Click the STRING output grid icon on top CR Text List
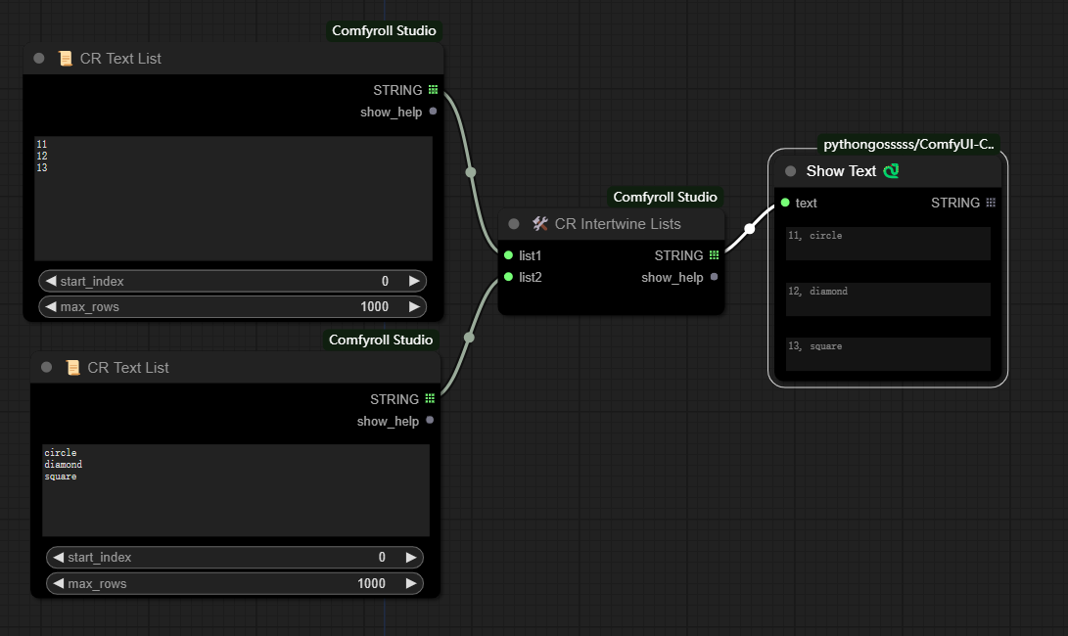The width and height of the screenshot is (1068, 636). [433, 90]
